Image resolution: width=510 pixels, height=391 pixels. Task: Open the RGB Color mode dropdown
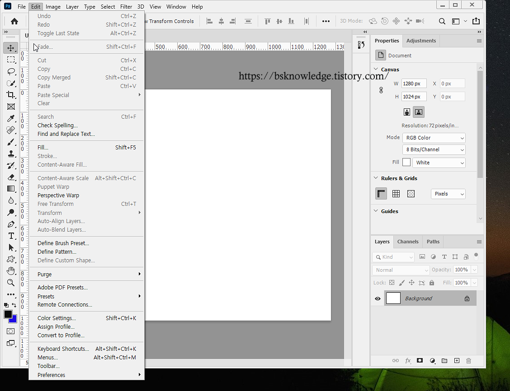(434, 138)
